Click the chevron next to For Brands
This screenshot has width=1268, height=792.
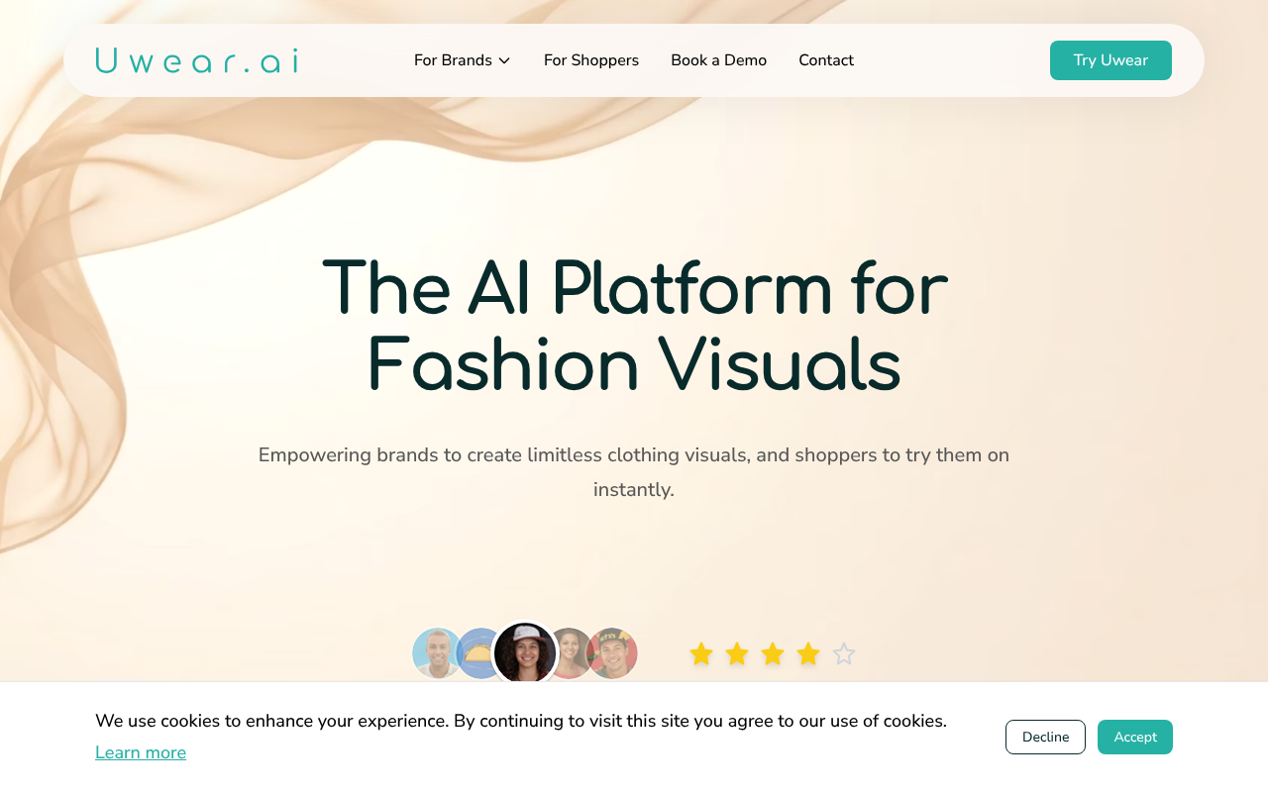[503, 59]
